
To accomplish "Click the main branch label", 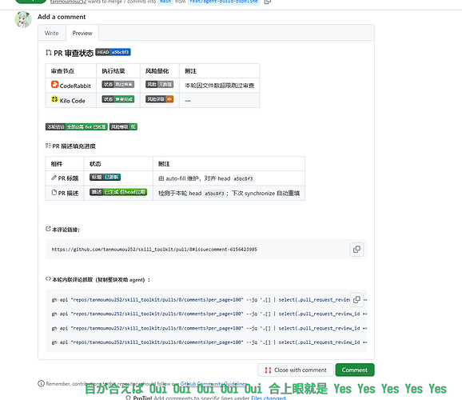I will click(165, 2).
